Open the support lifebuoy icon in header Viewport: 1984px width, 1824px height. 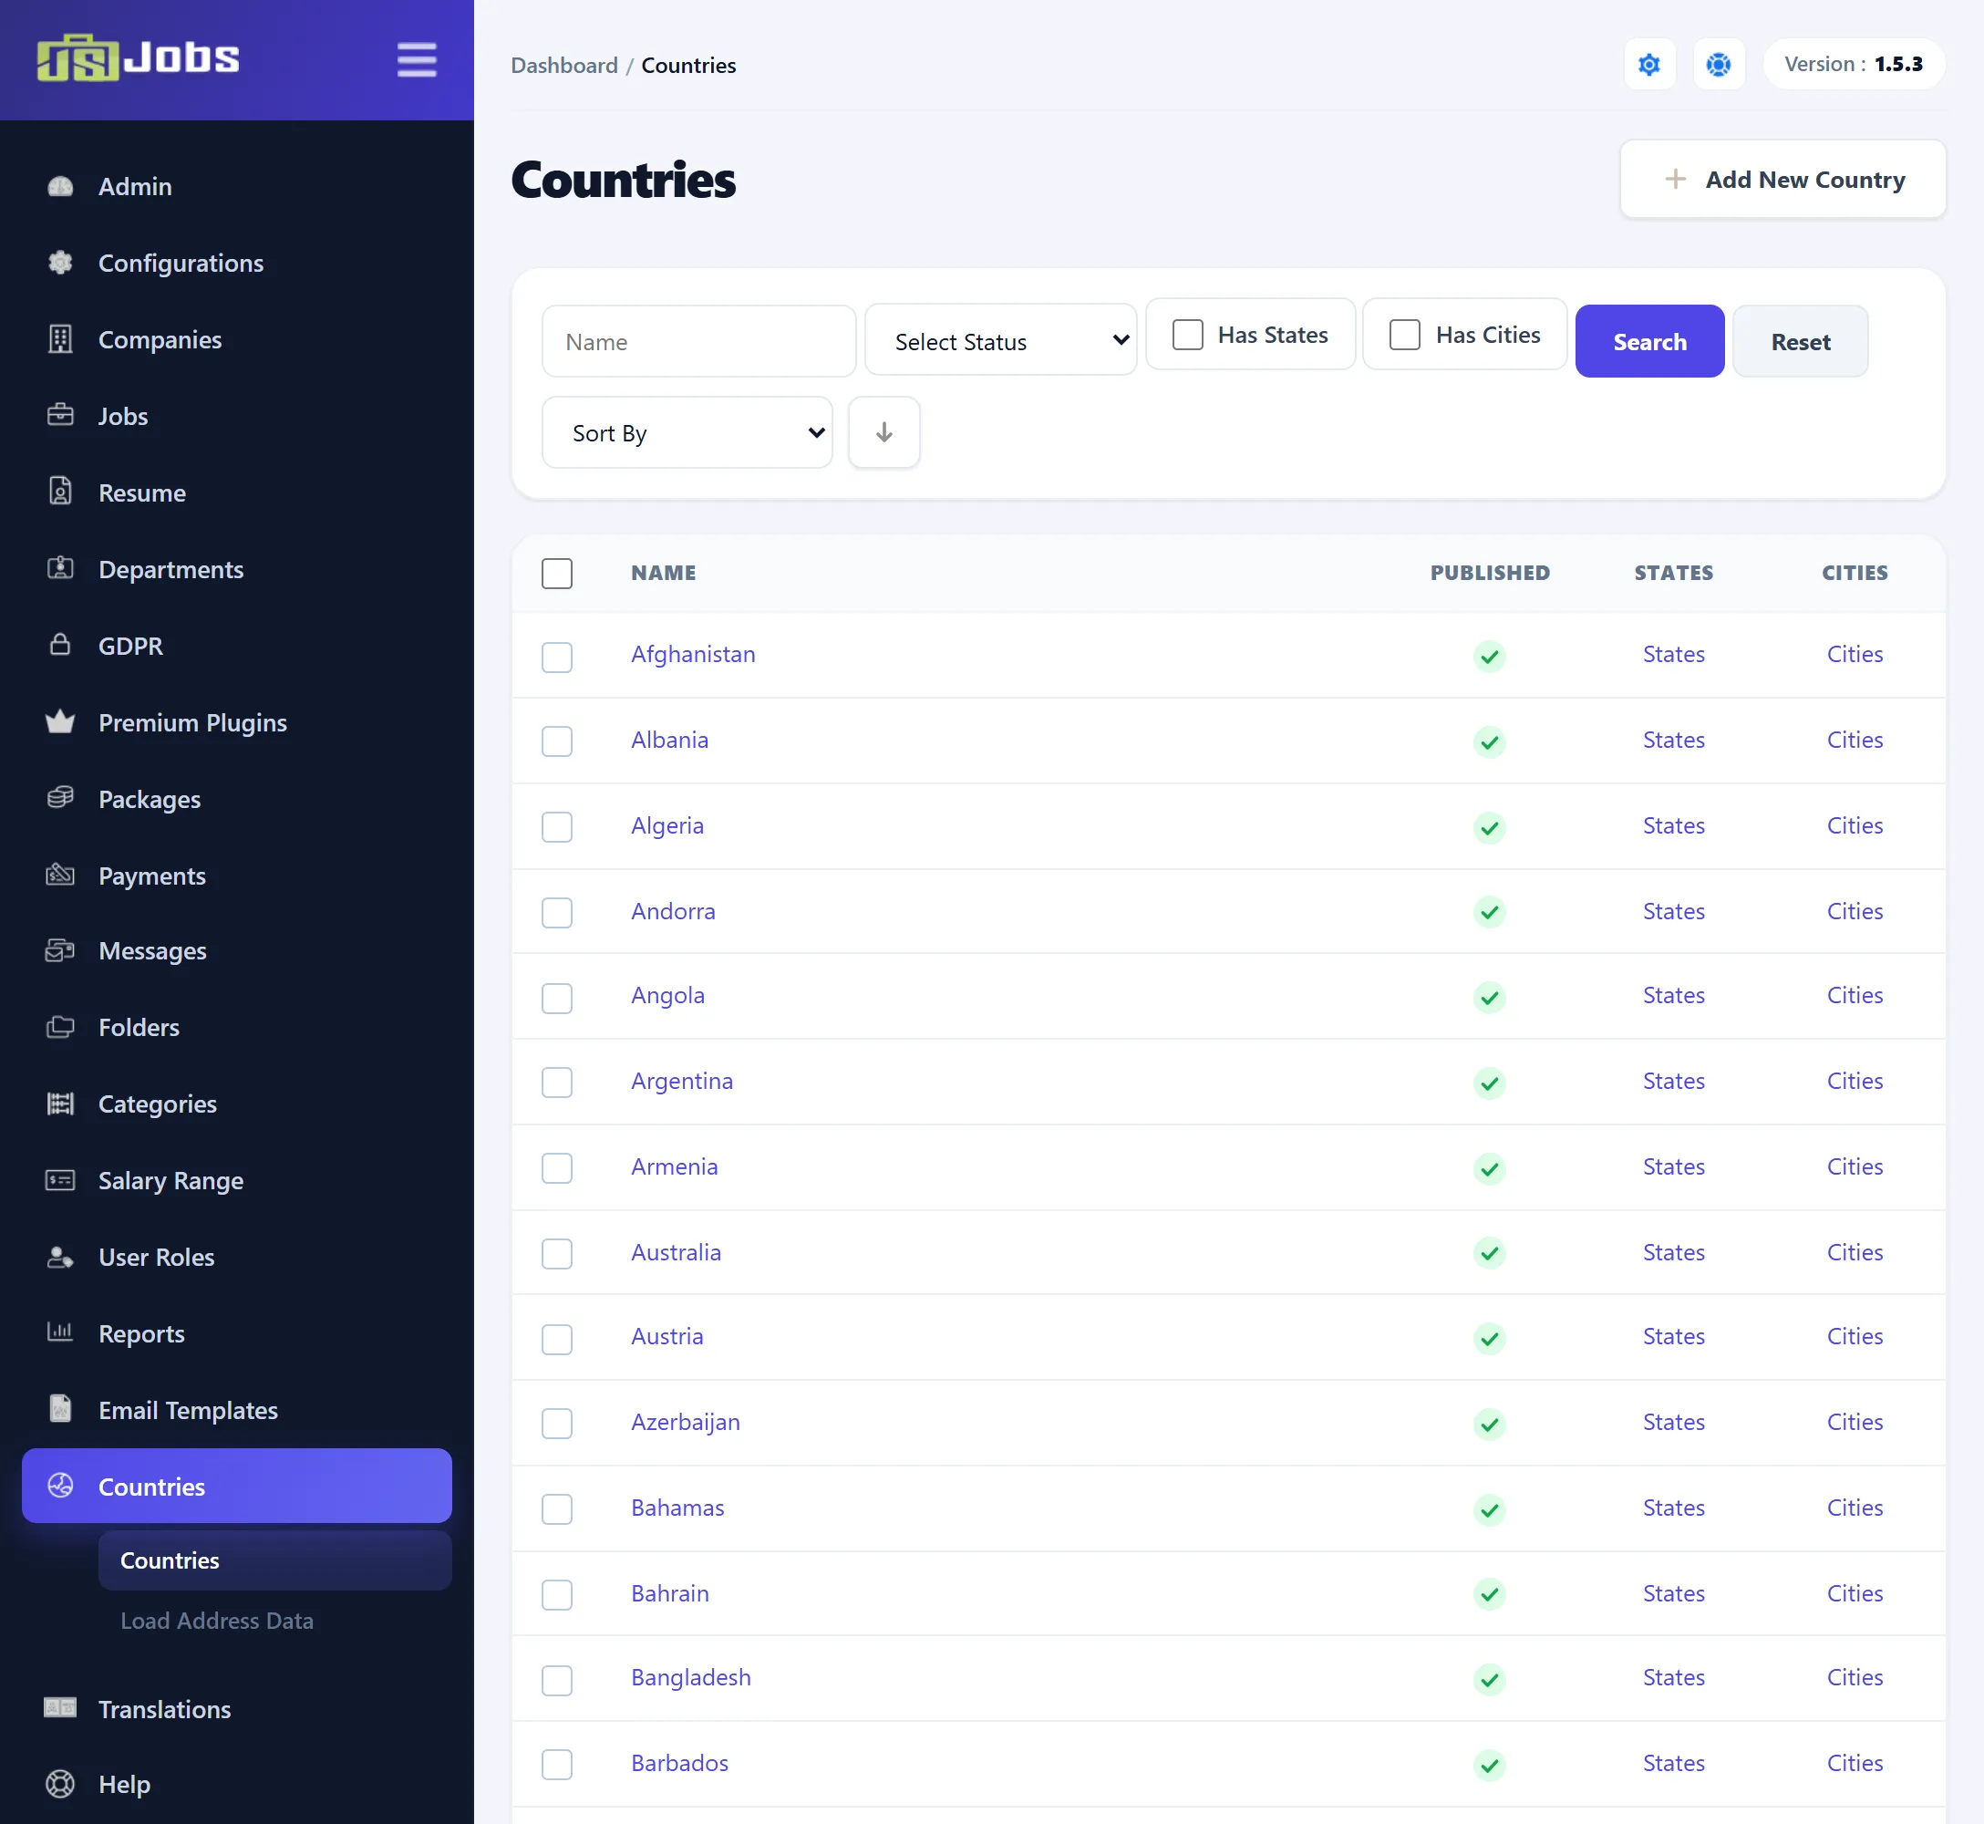1719,64
